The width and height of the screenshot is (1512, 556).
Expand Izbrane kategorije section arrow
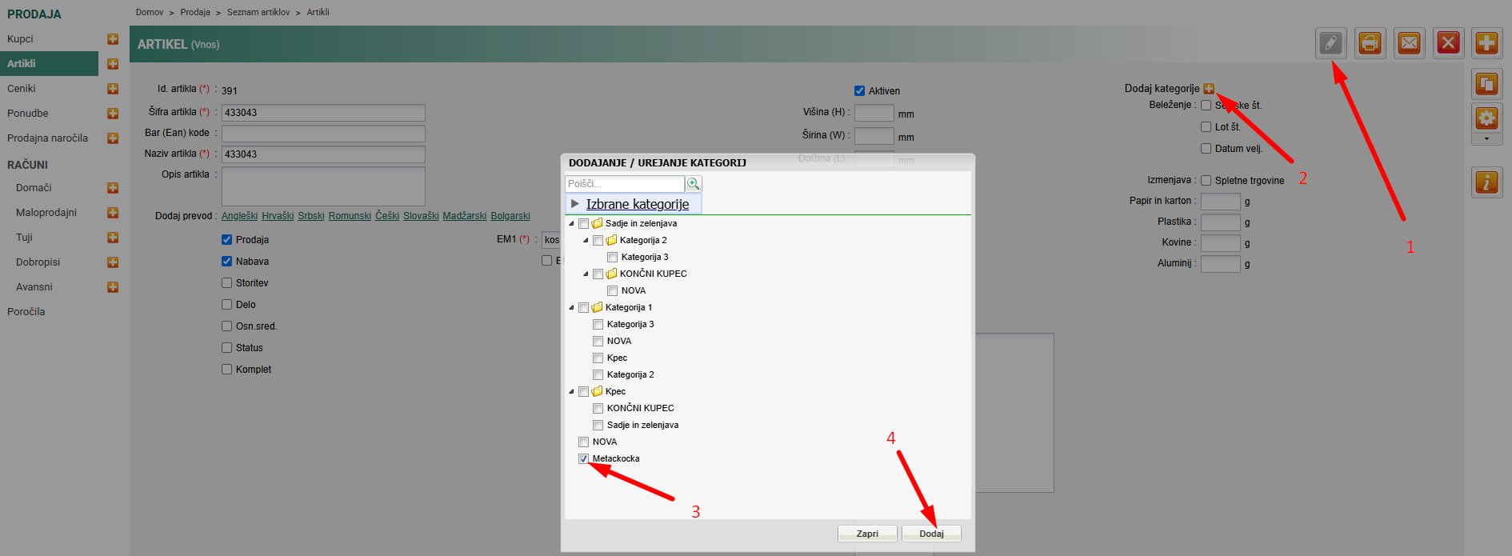click(x=574, y=204)
